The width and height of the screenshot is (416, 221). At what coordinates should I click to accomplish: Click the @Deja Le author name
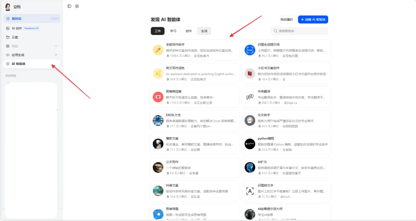coord(290,103)
